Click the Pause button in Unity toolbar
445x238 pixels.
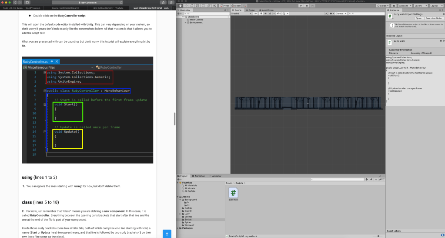pyautogui.click(x=307, y=5)
